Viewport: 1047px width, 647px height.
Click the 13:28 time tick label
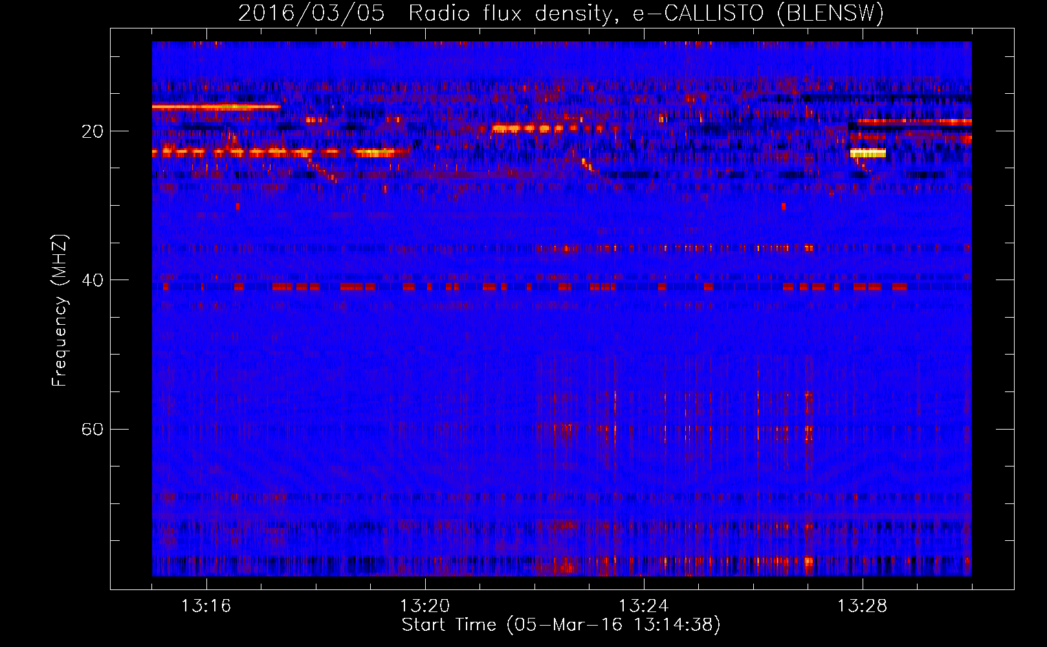pyautogui.click(x=862, y=606)
